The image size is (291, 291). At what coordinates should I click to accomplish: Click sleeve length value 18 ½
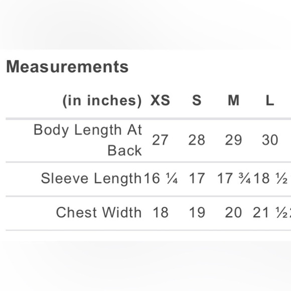tap(270, 178)
